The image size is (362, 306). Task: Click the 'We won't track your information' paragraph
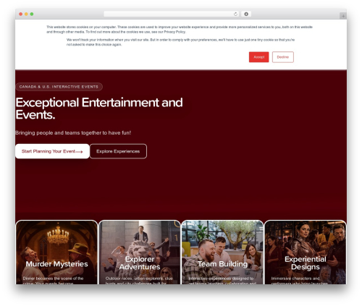[180, 42]
